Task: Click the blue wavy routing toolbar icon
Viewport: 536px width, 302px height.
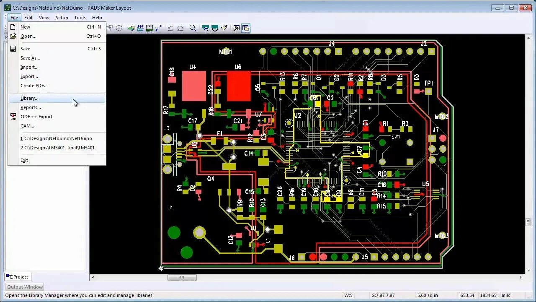Action: point(140,28)
